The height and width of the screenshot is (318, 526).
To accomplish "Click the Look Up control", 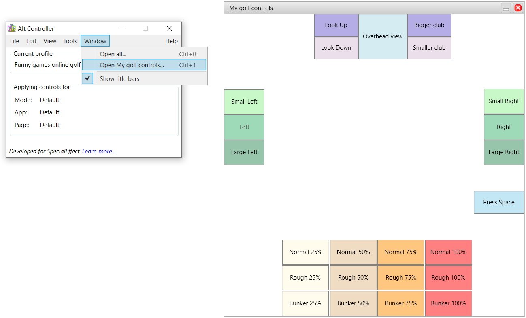I will [x=336, y=25].
